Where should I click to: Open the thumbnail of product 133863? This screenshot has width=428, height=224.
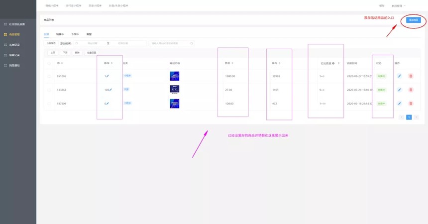(174, 90)
